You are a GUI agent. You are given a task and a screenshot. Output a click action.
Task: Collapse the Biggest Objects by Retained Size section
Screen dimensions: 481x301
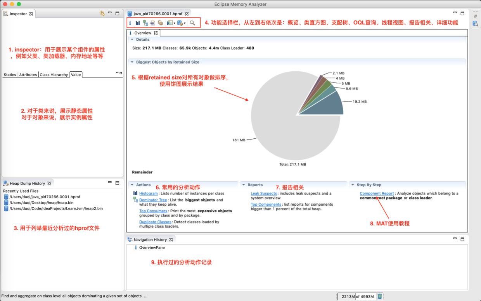coord(132,62)
